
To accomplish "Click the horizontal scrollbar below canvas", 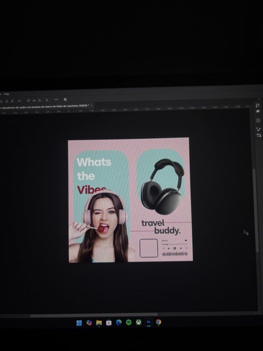I will (x=94, y=315).
